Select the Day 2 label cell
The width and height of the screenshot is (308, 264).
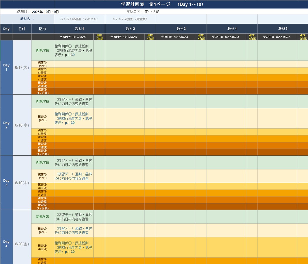6,125
